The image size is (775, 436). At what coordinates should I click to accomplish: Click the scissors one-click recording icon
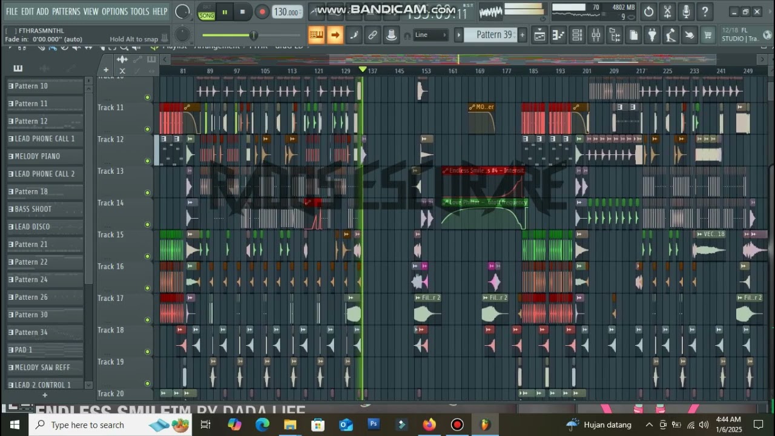(667, 12)
